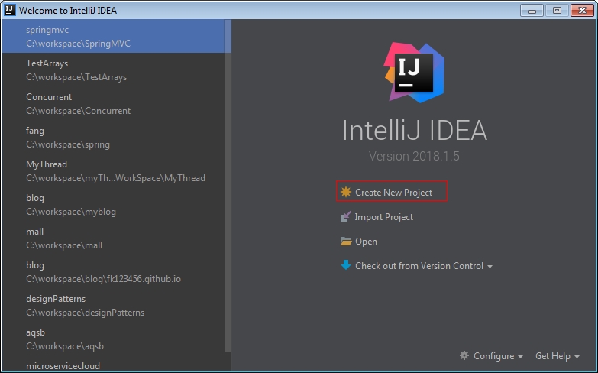Viewport: 598px width, 373px height.
Task: Open the Concurrent recent project
Action: point(114,103)
